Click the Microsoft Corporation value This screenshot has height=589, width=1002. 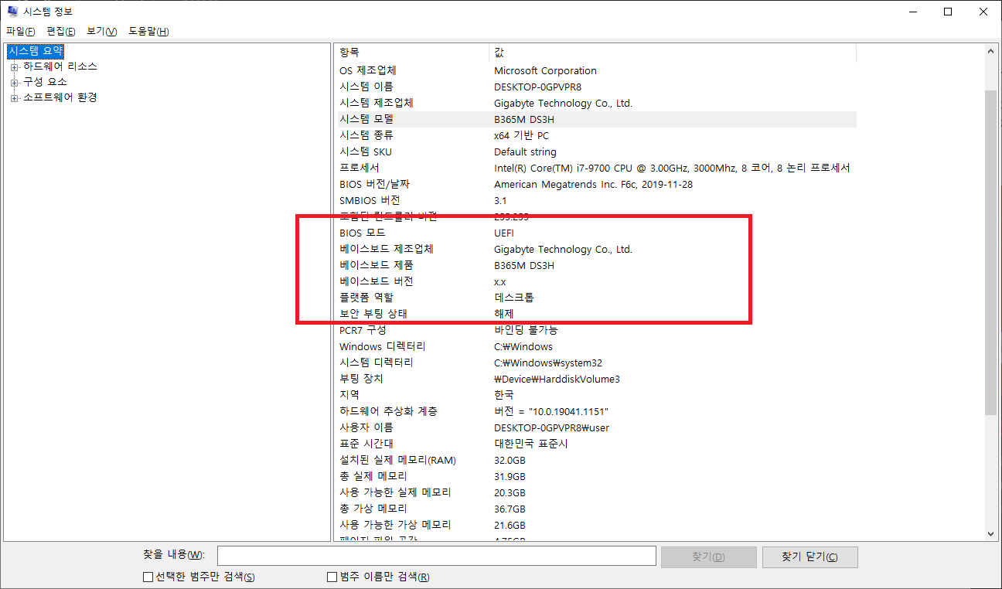[x=545, y=70]
